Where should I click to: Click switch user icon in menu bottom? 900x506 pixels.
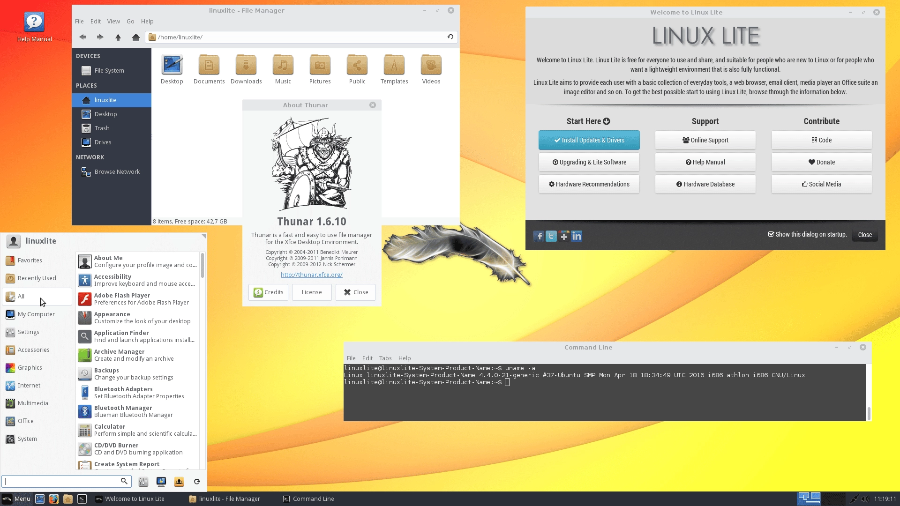(179, 482)
